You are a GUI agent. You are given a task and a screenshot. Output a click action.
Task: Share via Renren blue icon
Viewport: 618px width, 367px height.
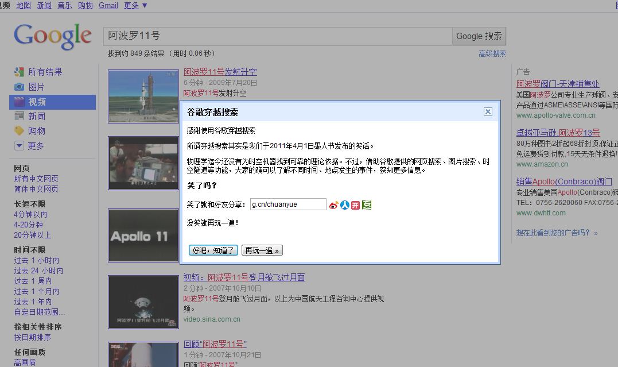click(345, 205)
